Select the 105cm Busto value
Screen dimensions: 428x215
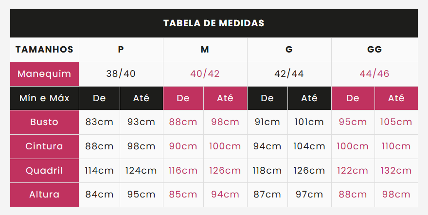click(396, 122)
